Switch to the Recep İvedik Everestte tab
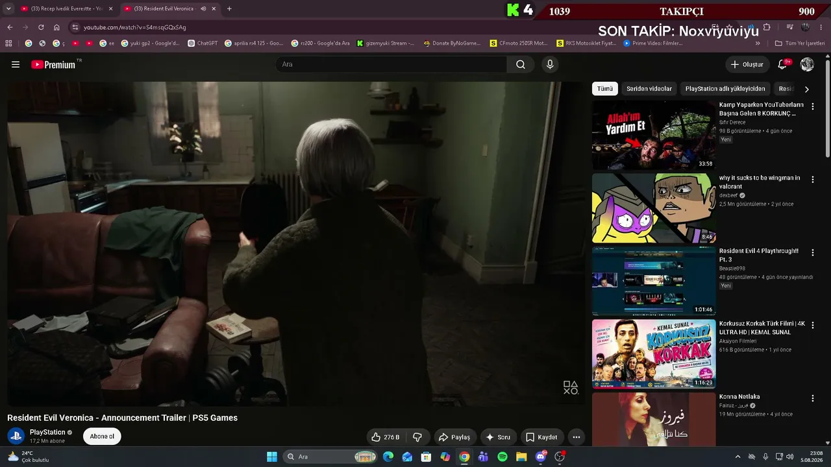Image resolution: width=831 pixels, height=467 pixels. (66, 8)
